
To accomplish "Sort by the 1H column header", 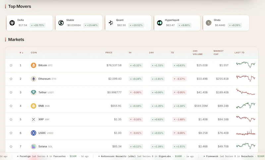I will click(130, 53).
